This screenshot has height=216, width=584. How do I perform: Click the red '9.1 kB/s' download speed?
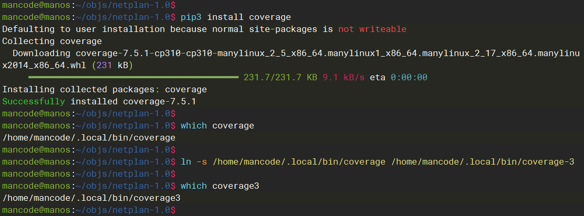tap(343, 77)
